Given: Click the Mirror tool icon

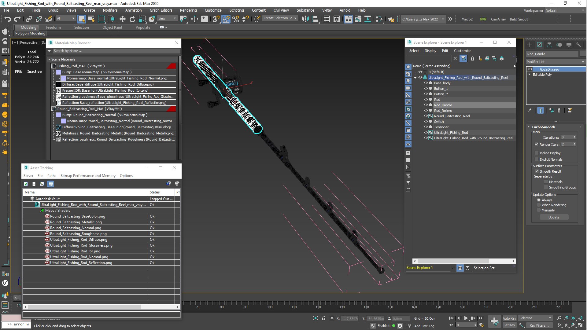Looking at the screenshot, I should coord(305,19).
